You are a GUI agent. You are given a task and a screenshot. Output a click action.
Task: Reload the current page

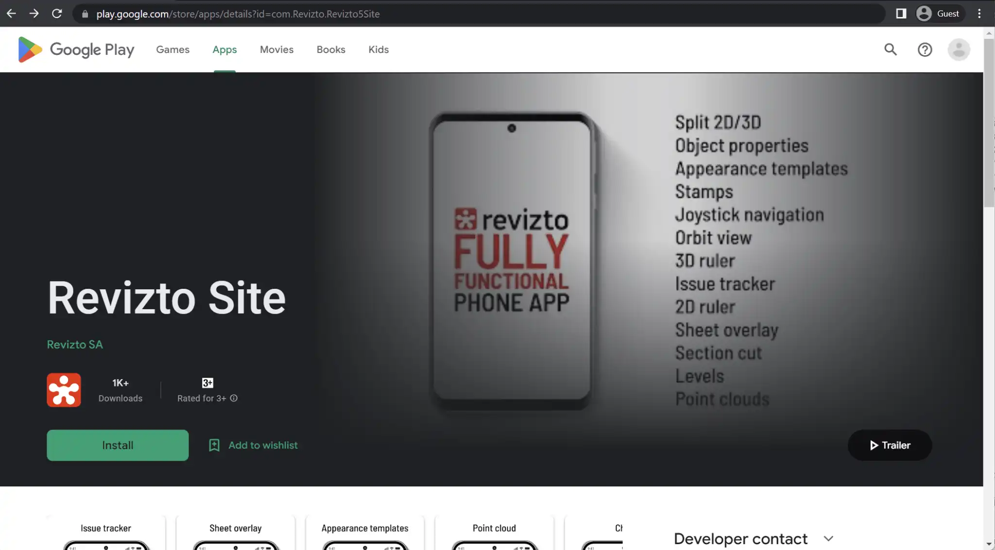click(57, 13)
